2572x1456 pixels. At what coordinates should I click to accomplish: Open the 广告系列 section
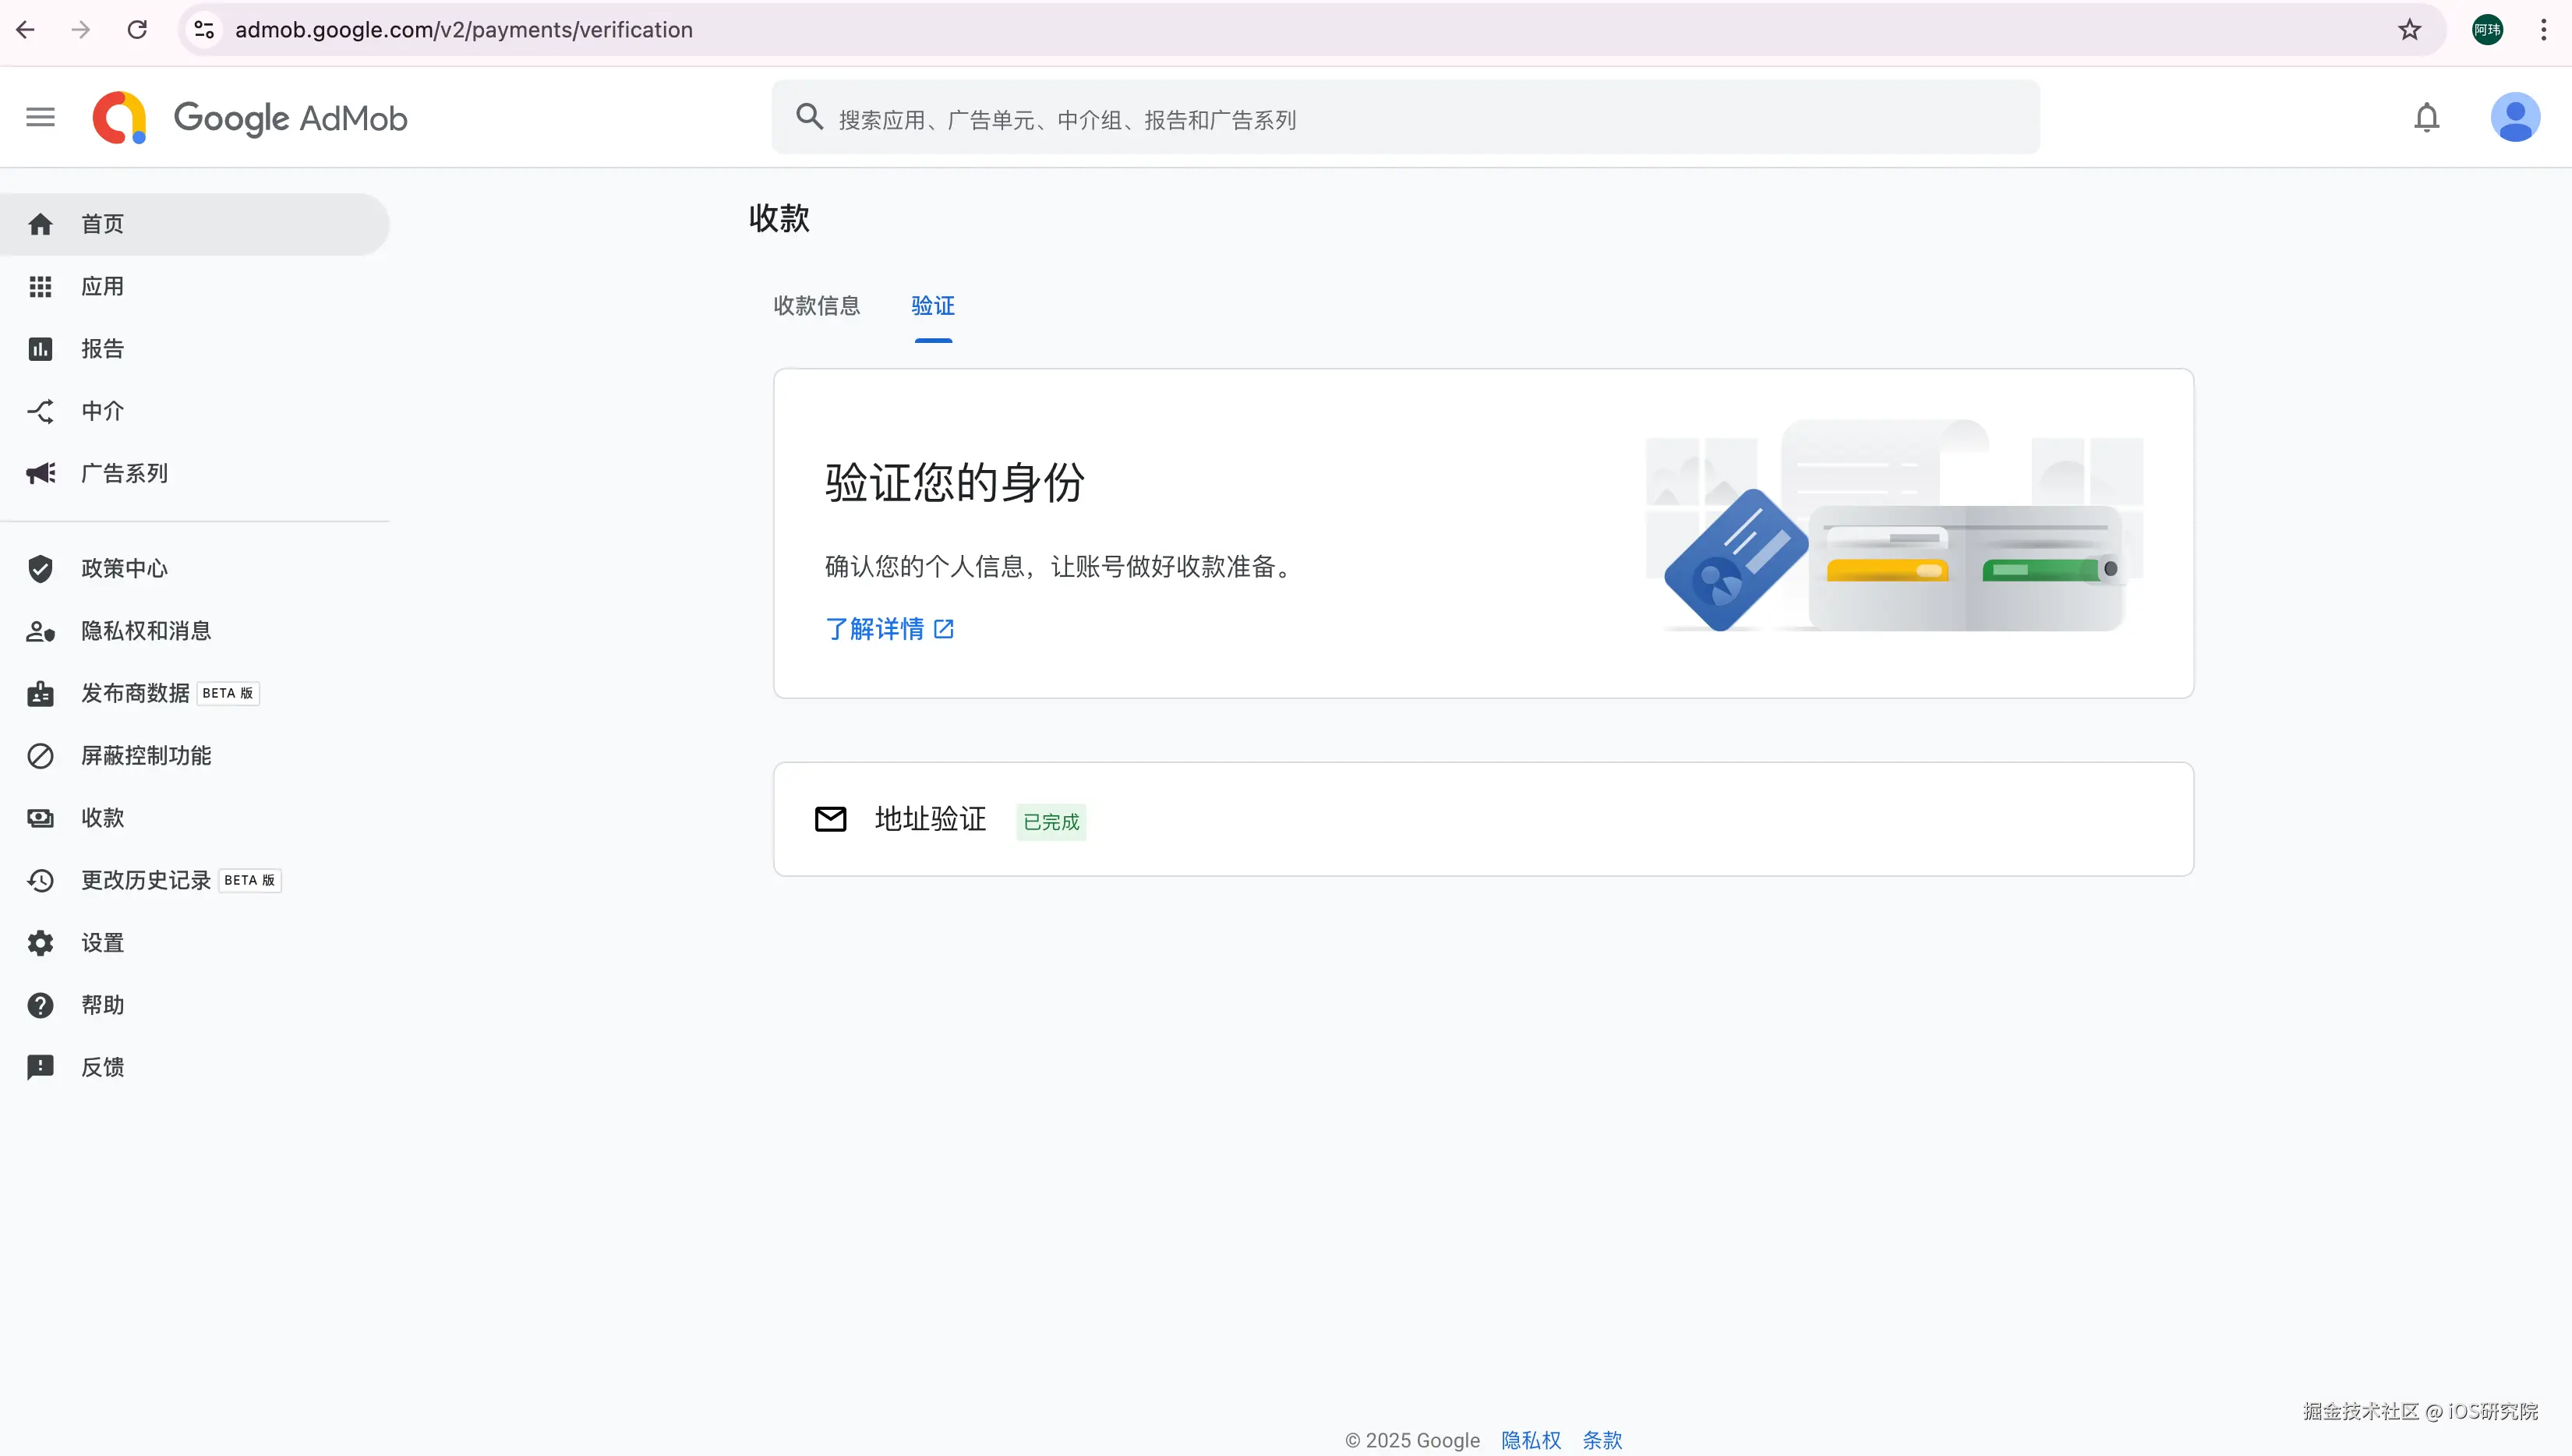coord(124,473)
